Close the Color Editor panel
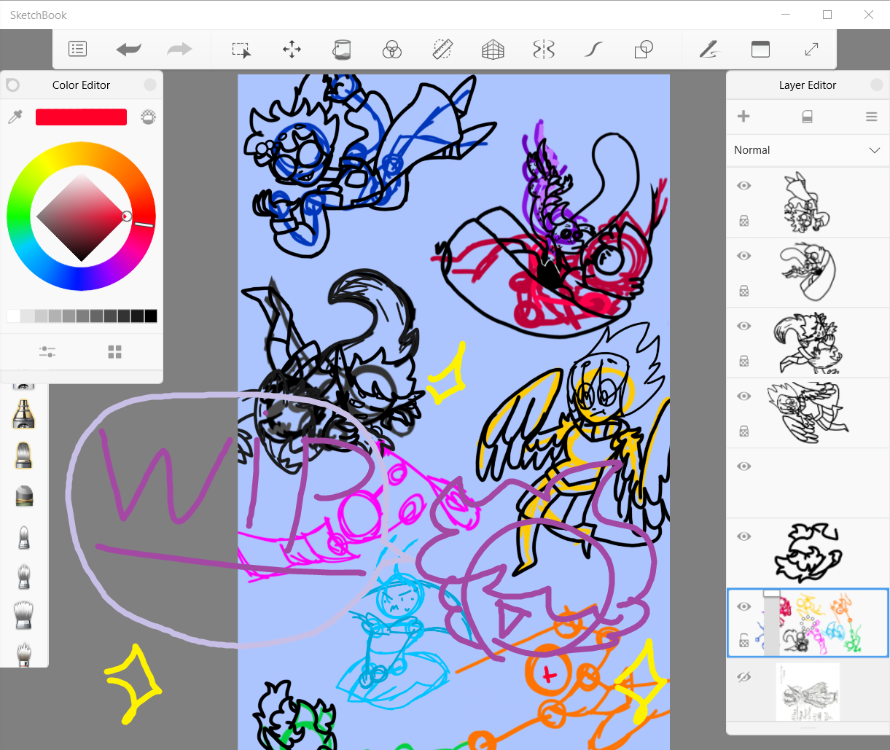The height and width of the screenshot is (750, 890). coord(150,85)
